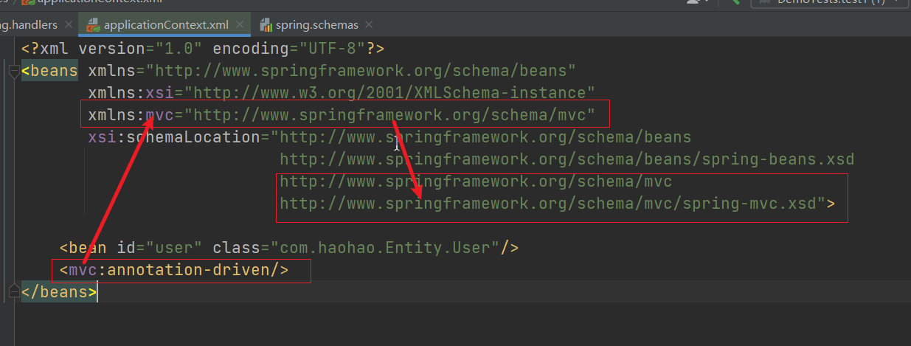Click the closing </beans> tag

click(59, 292)
